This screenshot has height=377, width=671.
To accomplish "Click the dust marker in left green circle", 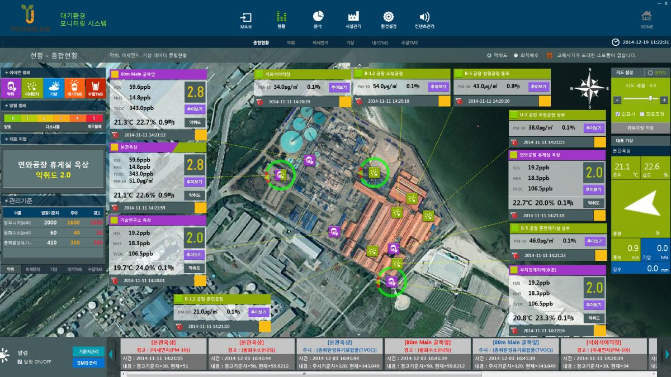I will pyautogui.click(x=283, y=175).
